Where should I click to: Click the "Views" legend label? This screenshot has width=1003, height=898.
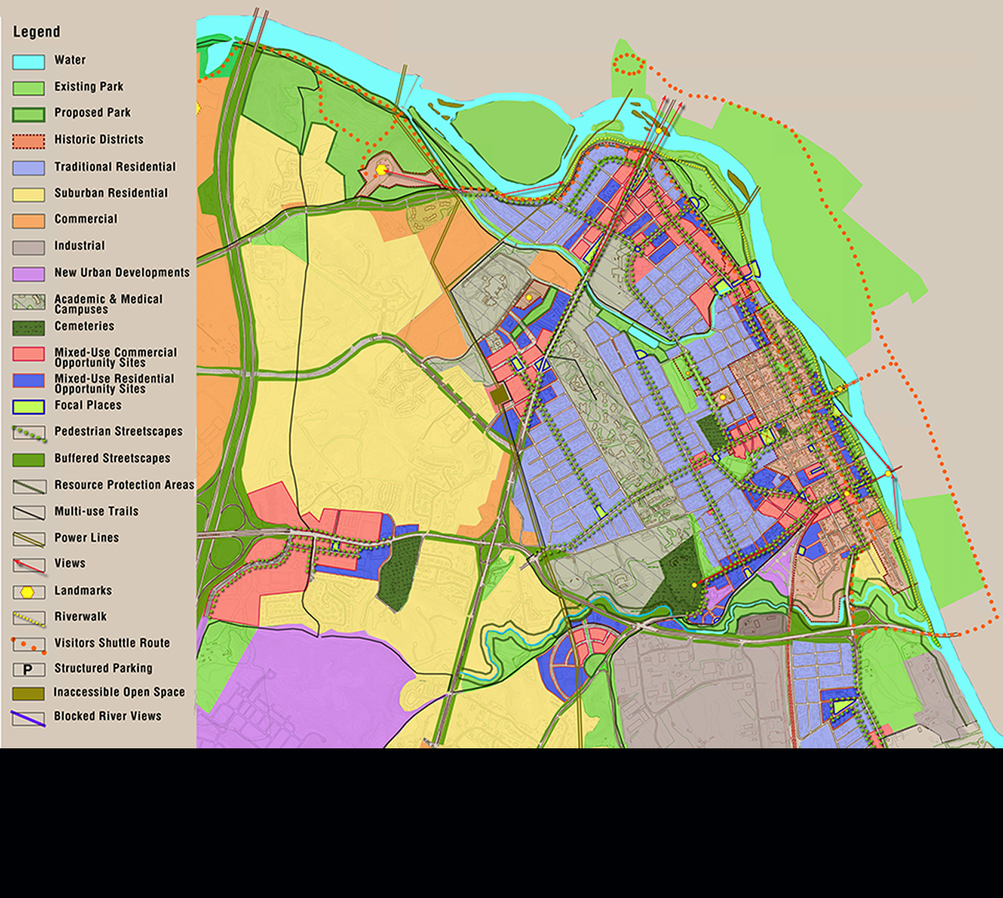tap(70, 564)
